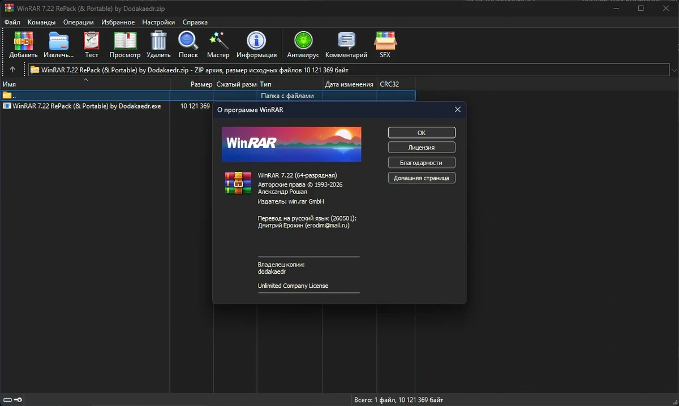Click the 'Издатель: win.rar GmbH' text
This screenshot has width=679, height=406.
click(291, 201)
